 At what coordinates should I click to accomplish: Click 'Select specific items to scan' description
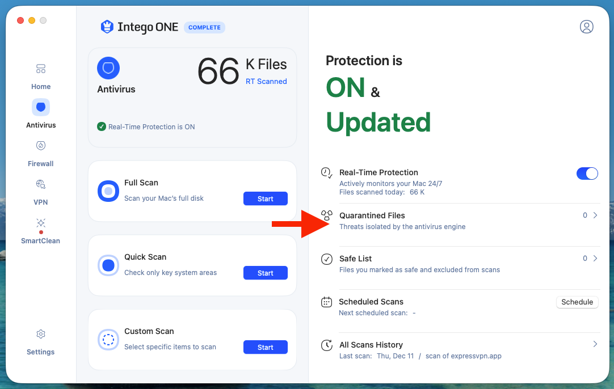[170, 347]
